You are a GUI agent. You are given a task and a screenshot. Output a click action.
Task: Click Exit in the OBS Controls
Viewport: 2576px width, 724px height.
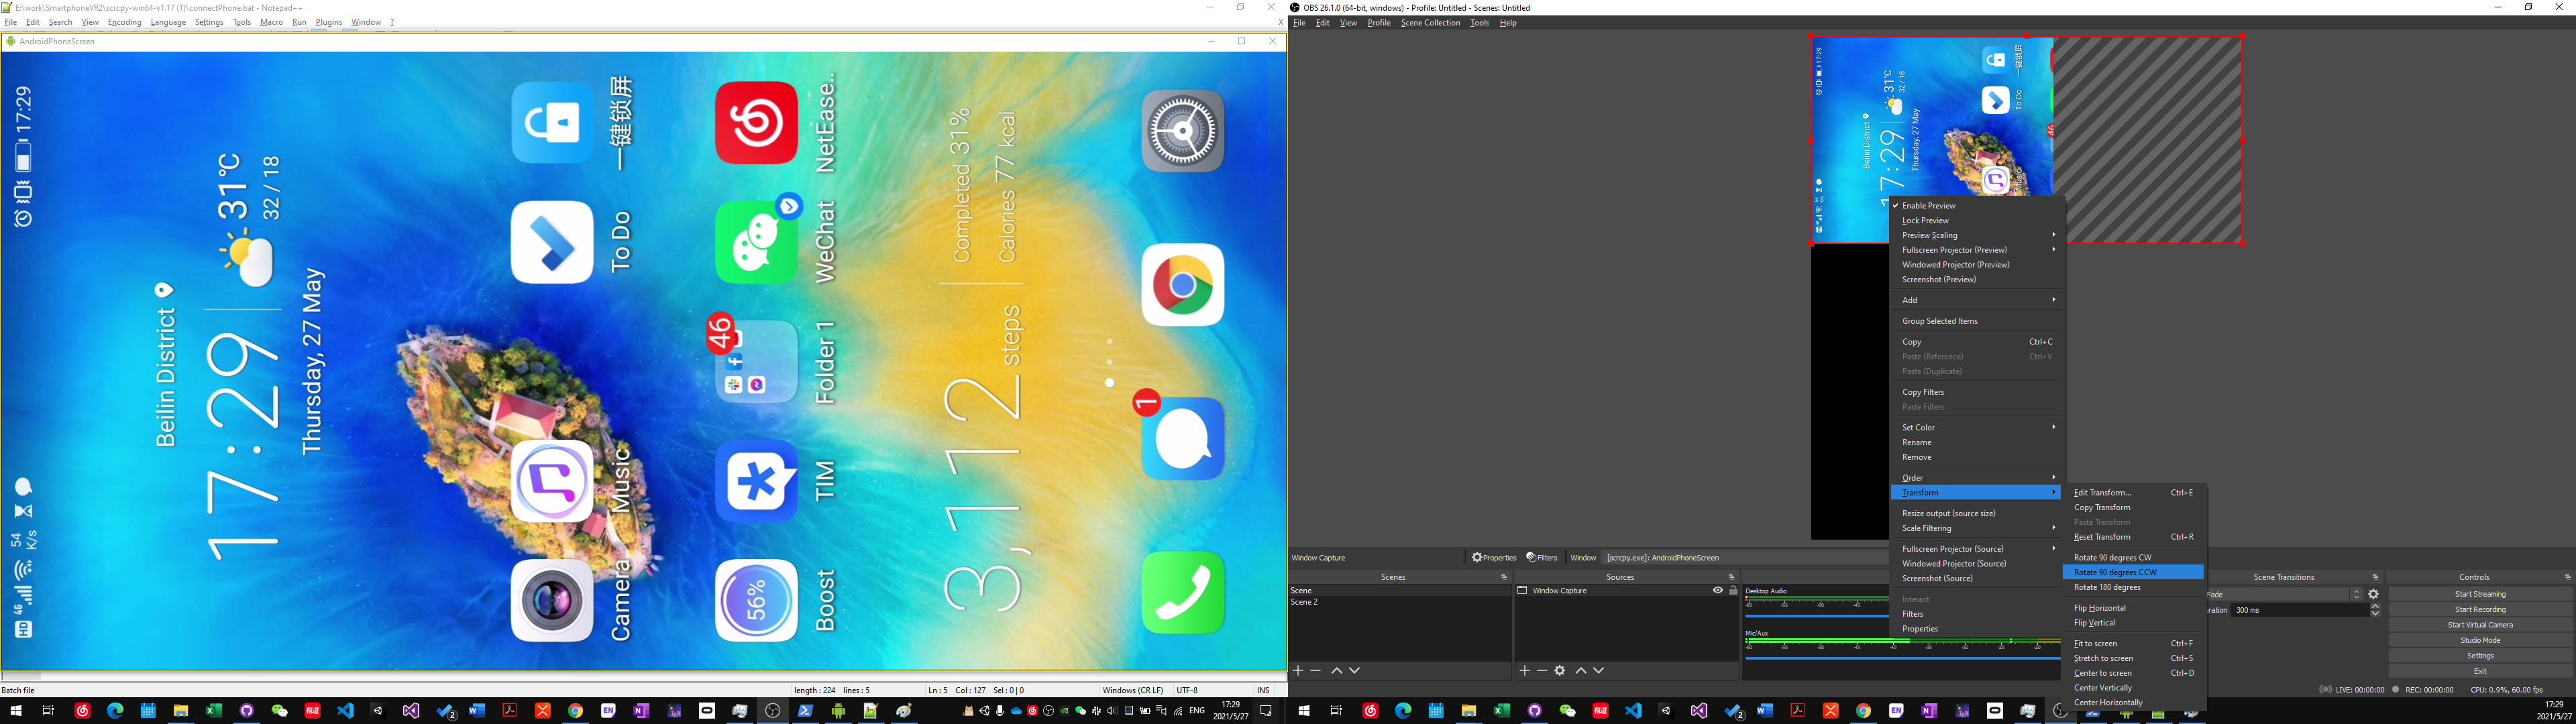pyautogui.click(x=2480, y=672)
